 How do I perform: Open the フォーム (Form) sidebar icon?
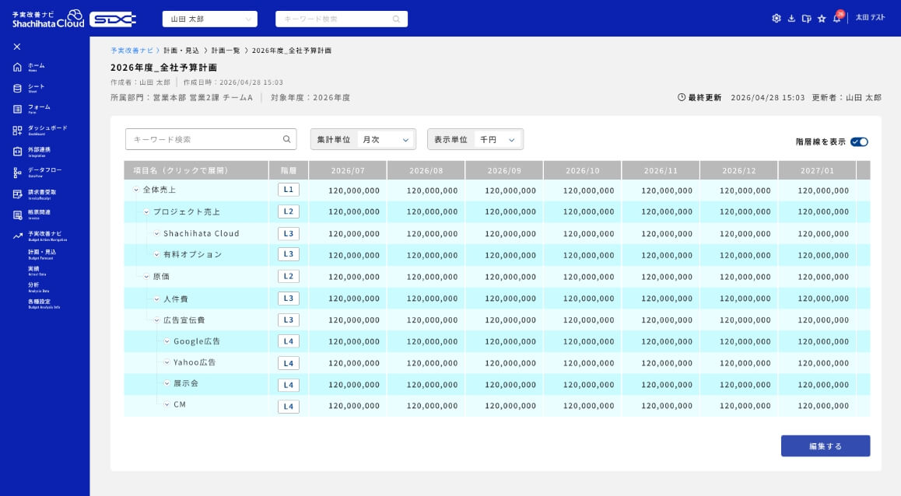17,109
